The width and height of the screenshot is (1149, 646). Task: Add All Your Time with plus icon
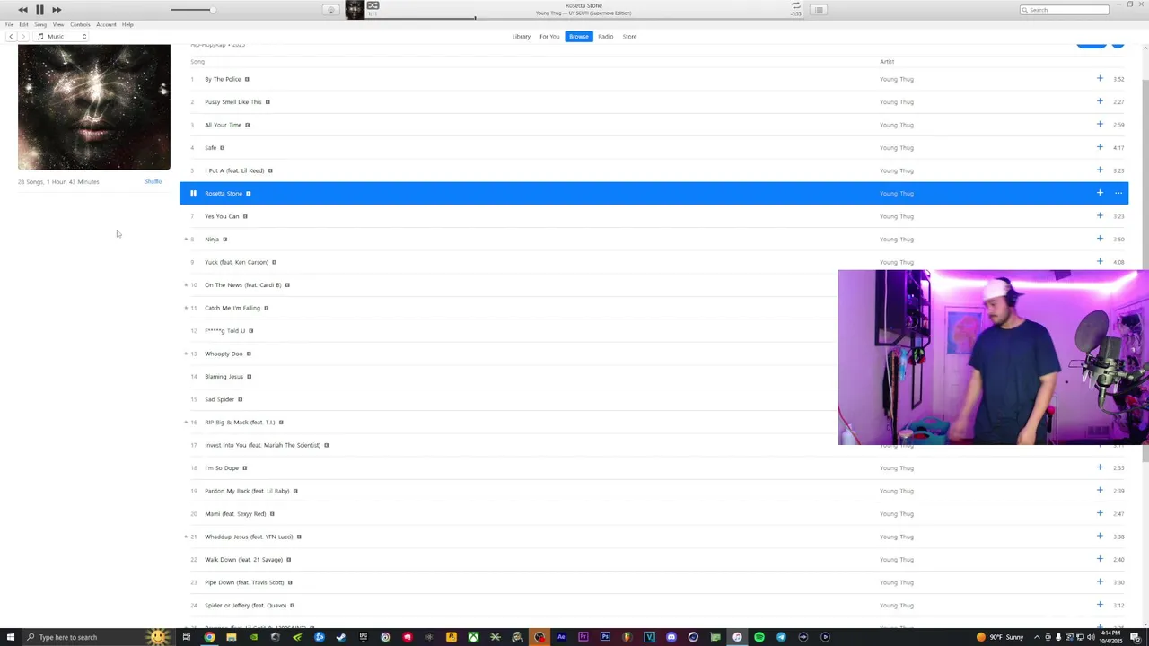point(1100,125)
